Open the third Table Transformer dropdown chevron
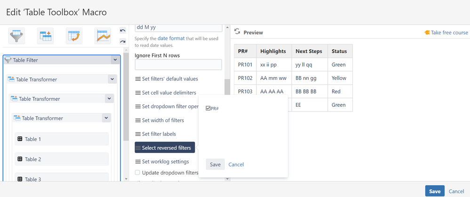The height and width of the screenshot is (197, 470). (x=106, y=118)
